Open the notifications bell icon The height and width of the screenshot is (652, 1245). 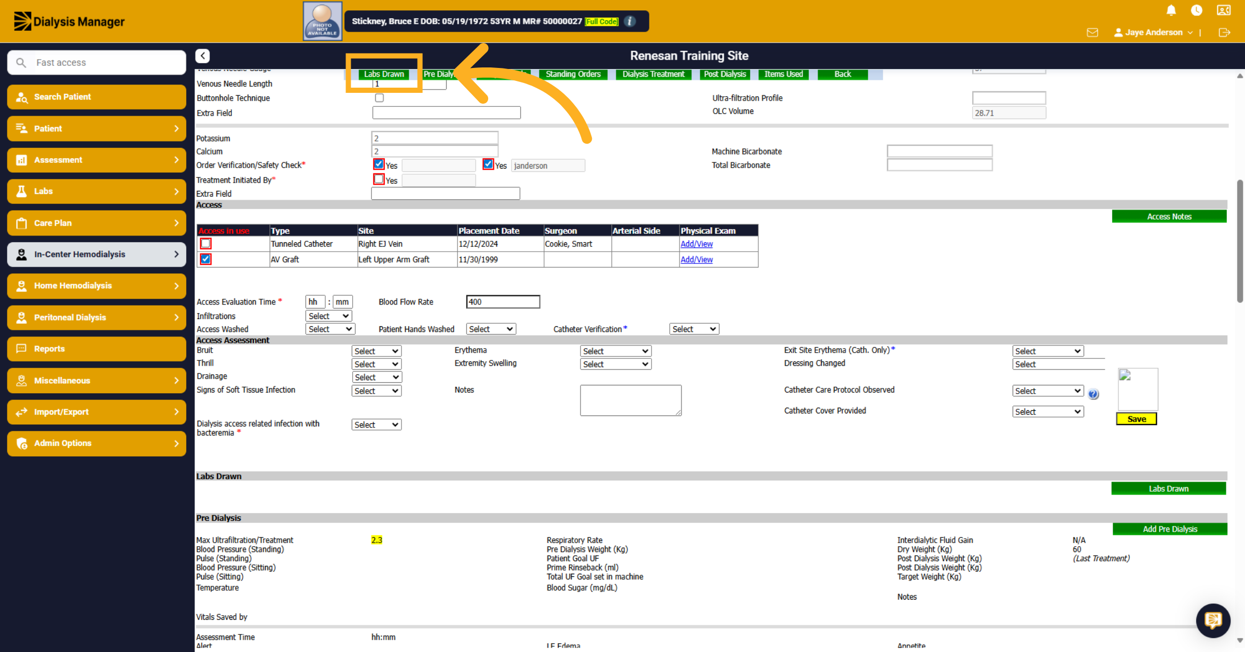[x=1171, y=10]
